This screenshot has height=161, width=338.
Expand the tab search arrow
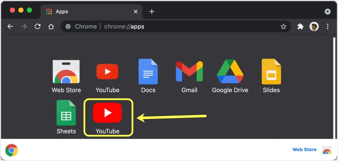click(x=327, y=11)
